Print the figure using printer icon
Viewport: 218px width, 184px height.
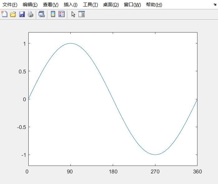(x=31, y=14)
